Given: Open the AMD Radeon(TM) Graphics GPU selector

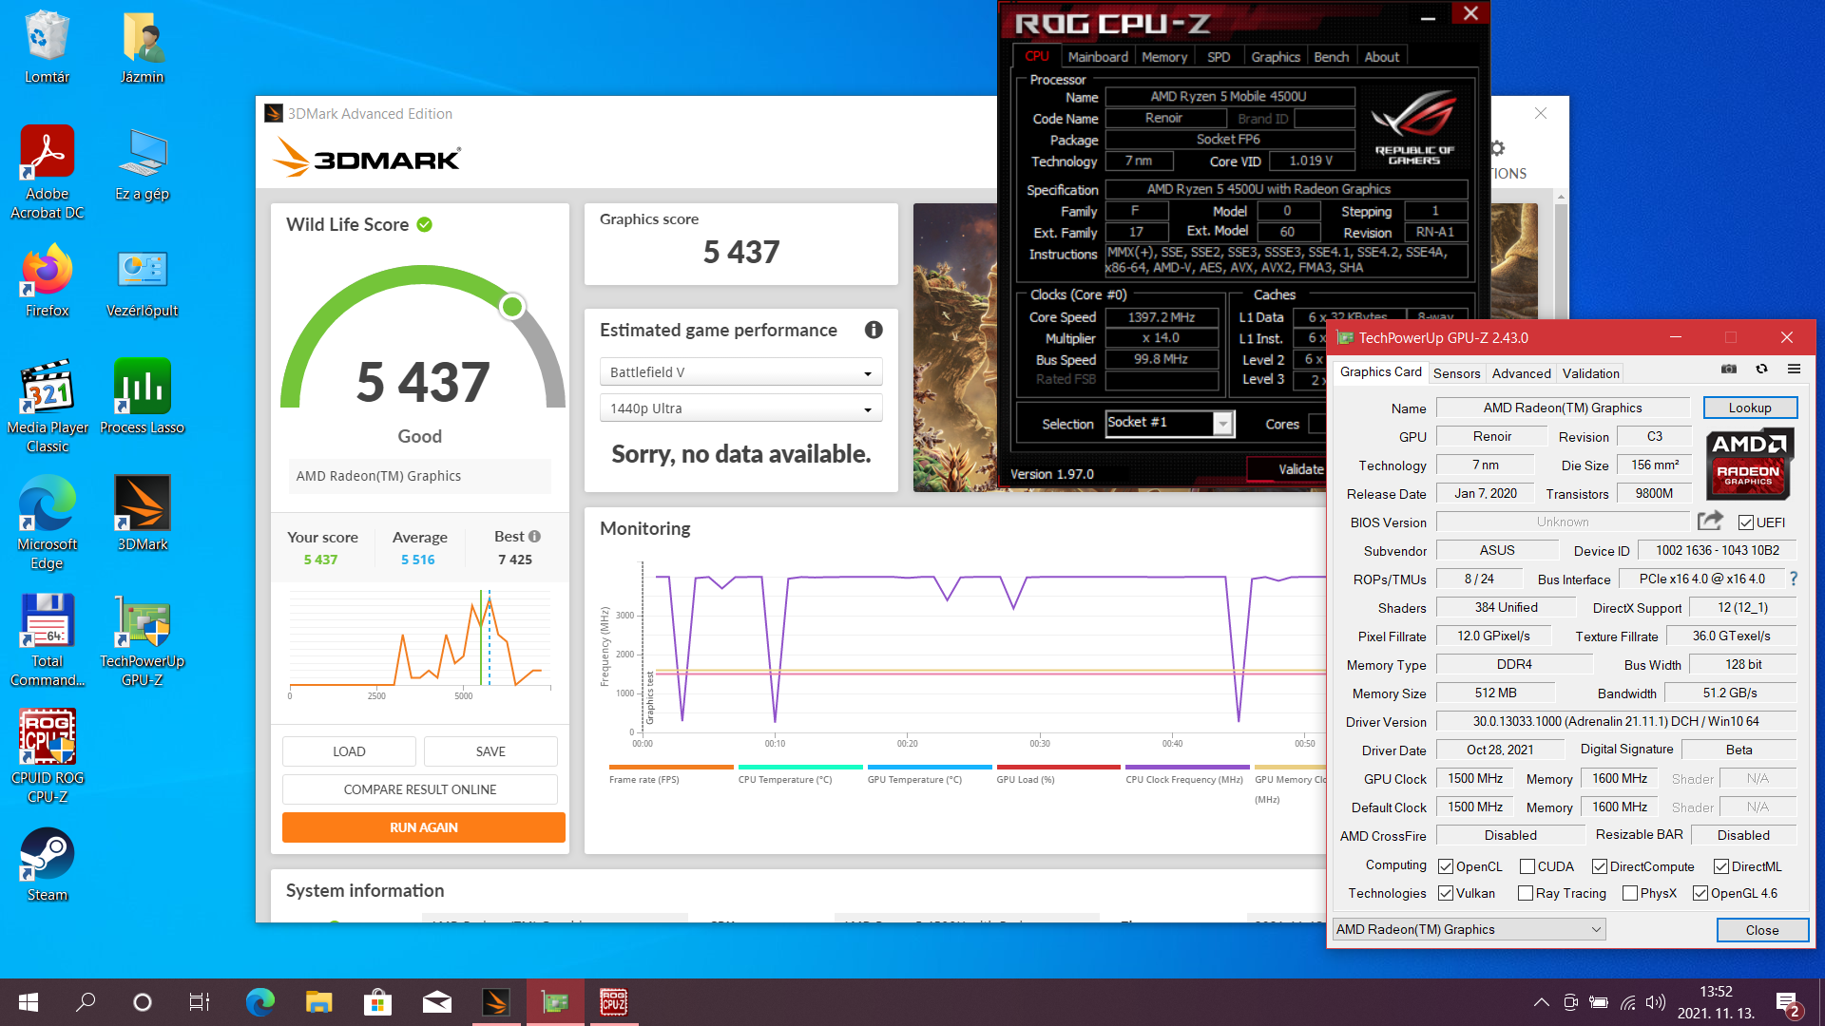Looking at the screenshot, I should [x=1470, y=929].
